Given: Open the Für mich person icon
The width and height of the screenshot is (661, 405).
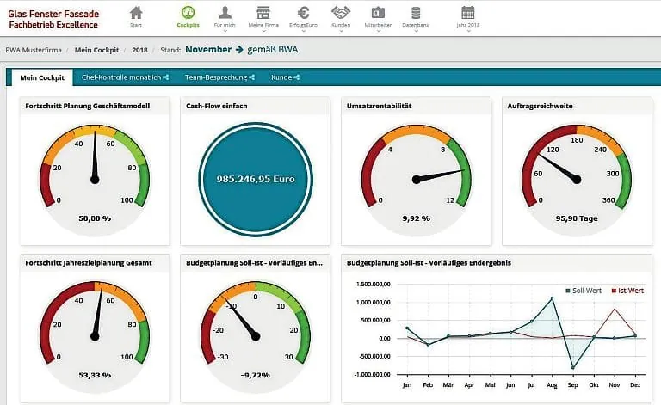Looking at the screenshot, I should pyautogui.click(x=225, y=14).
